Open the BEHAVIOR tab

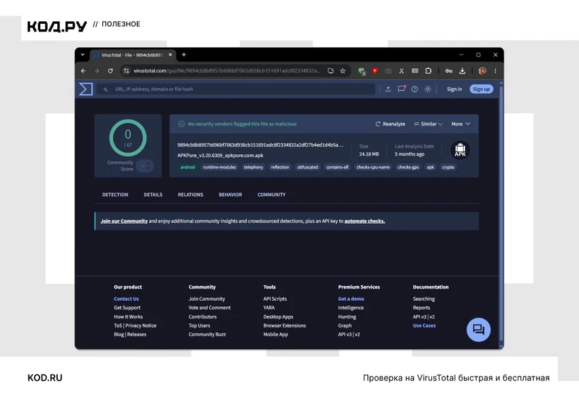[x=230, y=194]
